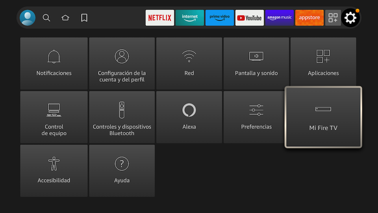Click the search magnifier icon
The width and height of the screenshot is (378, 213).
pyautogui.click(x=46, y=18)
